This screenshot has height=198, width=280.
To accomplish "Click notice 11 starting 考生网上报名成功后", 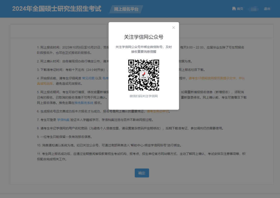I will coord(141,156).
